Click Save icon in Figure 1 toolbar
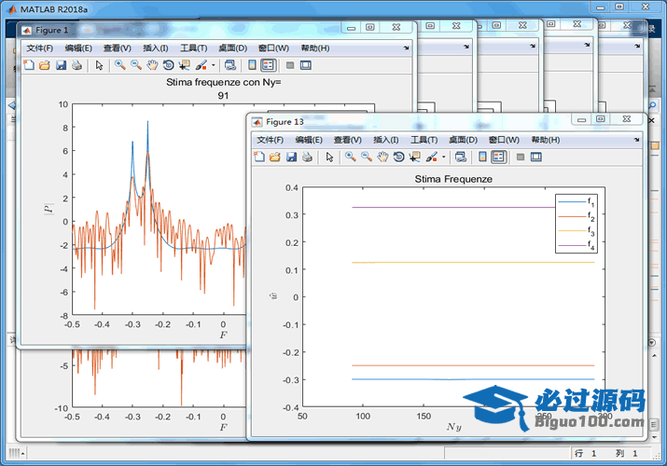 pyautogui.click(x=61, y=65)
